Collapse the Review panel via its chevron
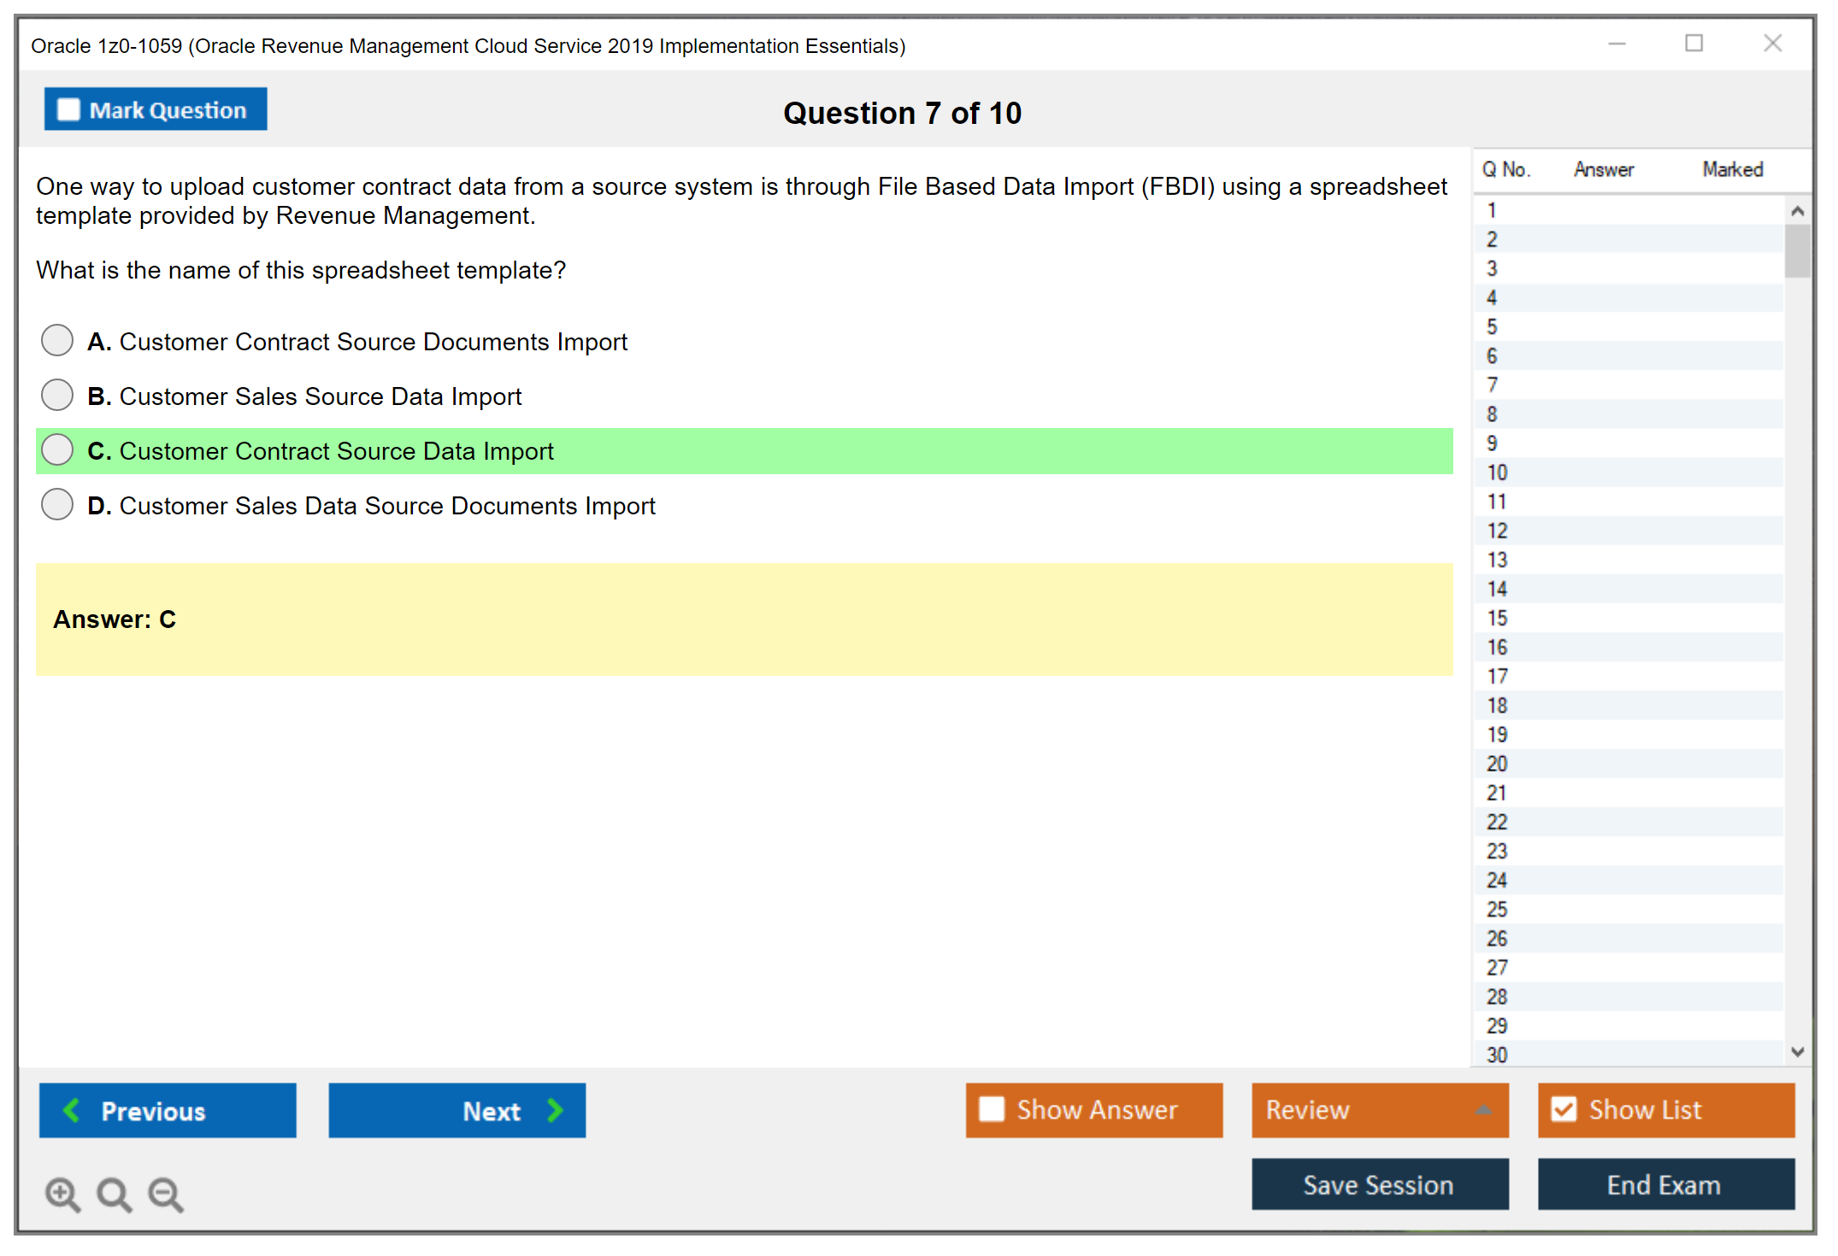Image resolution: width=1838 pixels, height=1256 pixels. (1484, 1110)
